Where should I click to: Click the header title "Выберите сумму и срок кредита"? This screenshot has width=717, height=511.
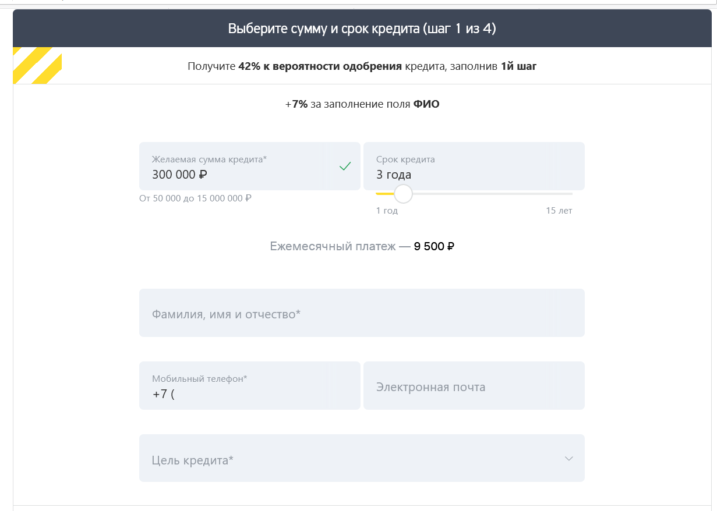(x=361, y=29)
